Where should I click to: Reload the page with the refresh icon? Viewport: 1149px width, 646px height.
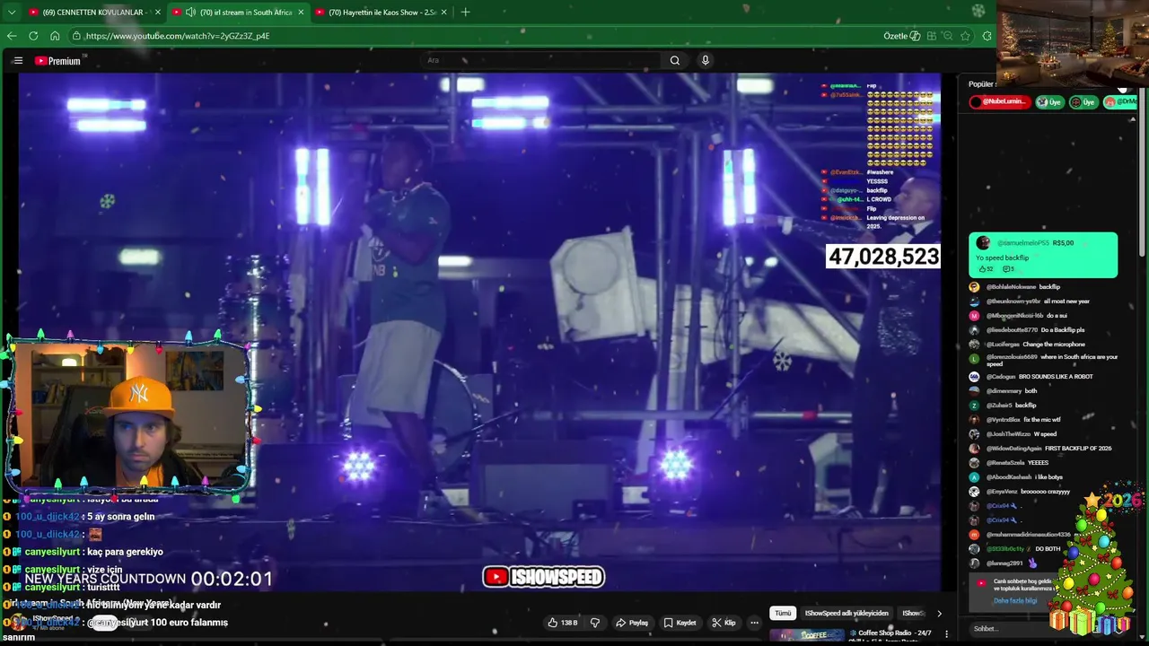(33, 36)
